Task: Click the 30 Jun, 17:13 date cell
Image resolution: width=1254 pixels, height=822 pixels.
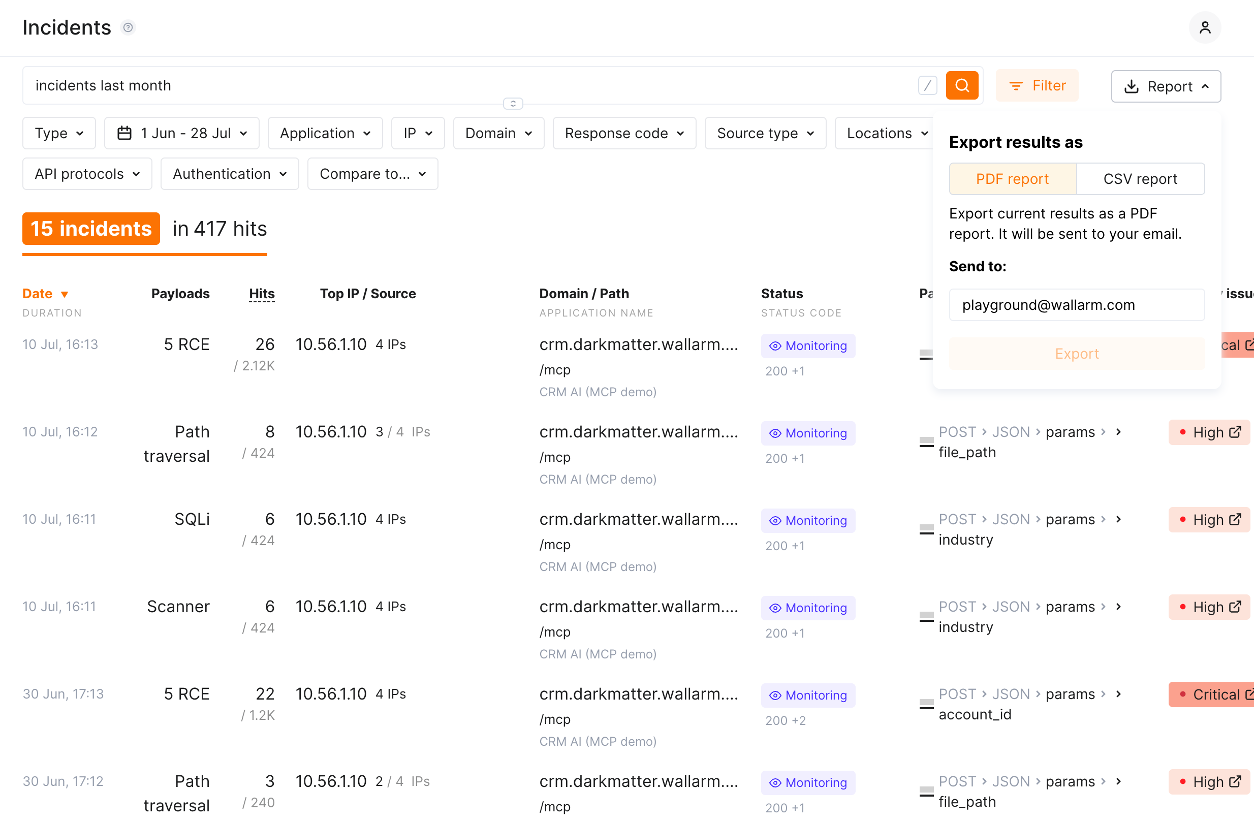Action: [63, 694]
